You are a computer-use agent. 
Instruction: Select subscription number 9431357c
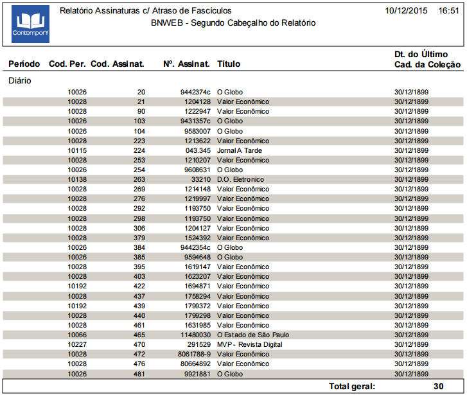(x=195, y=121)
